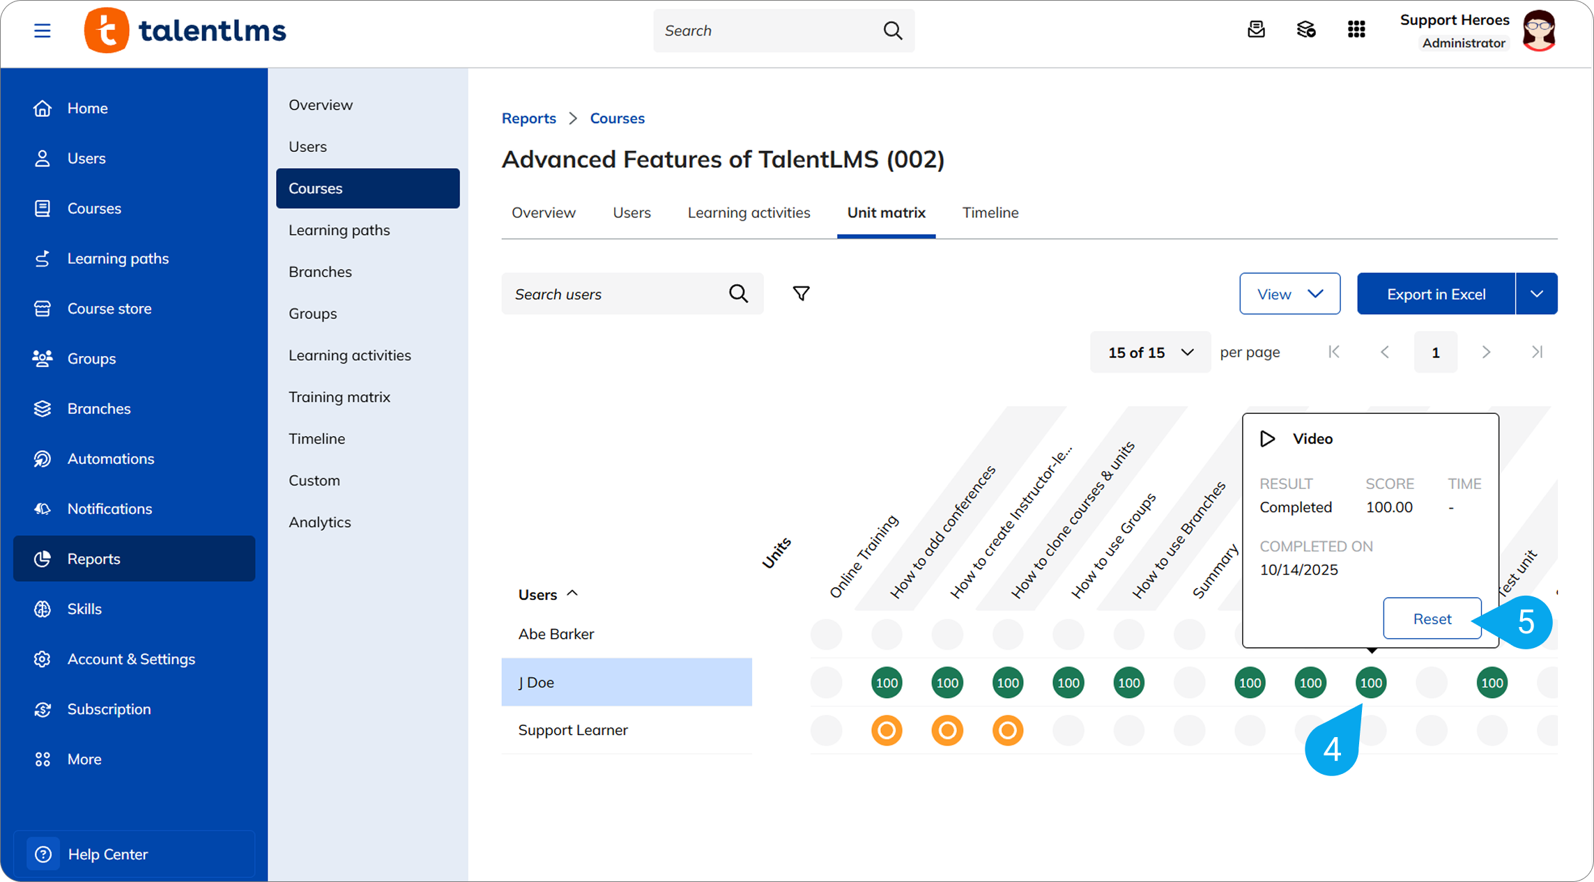Open the apps grid icon
Screen dimensions: 1594x882
[x=1356, y=29]
